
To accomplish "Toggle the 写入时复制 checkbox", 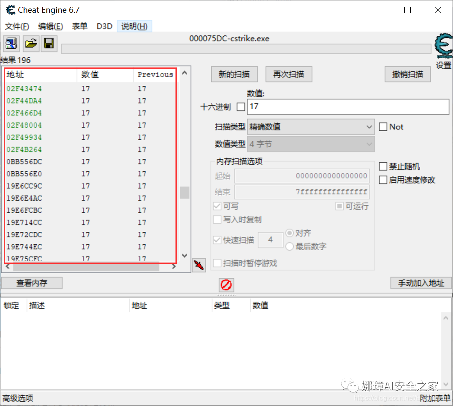I will 217,219.
